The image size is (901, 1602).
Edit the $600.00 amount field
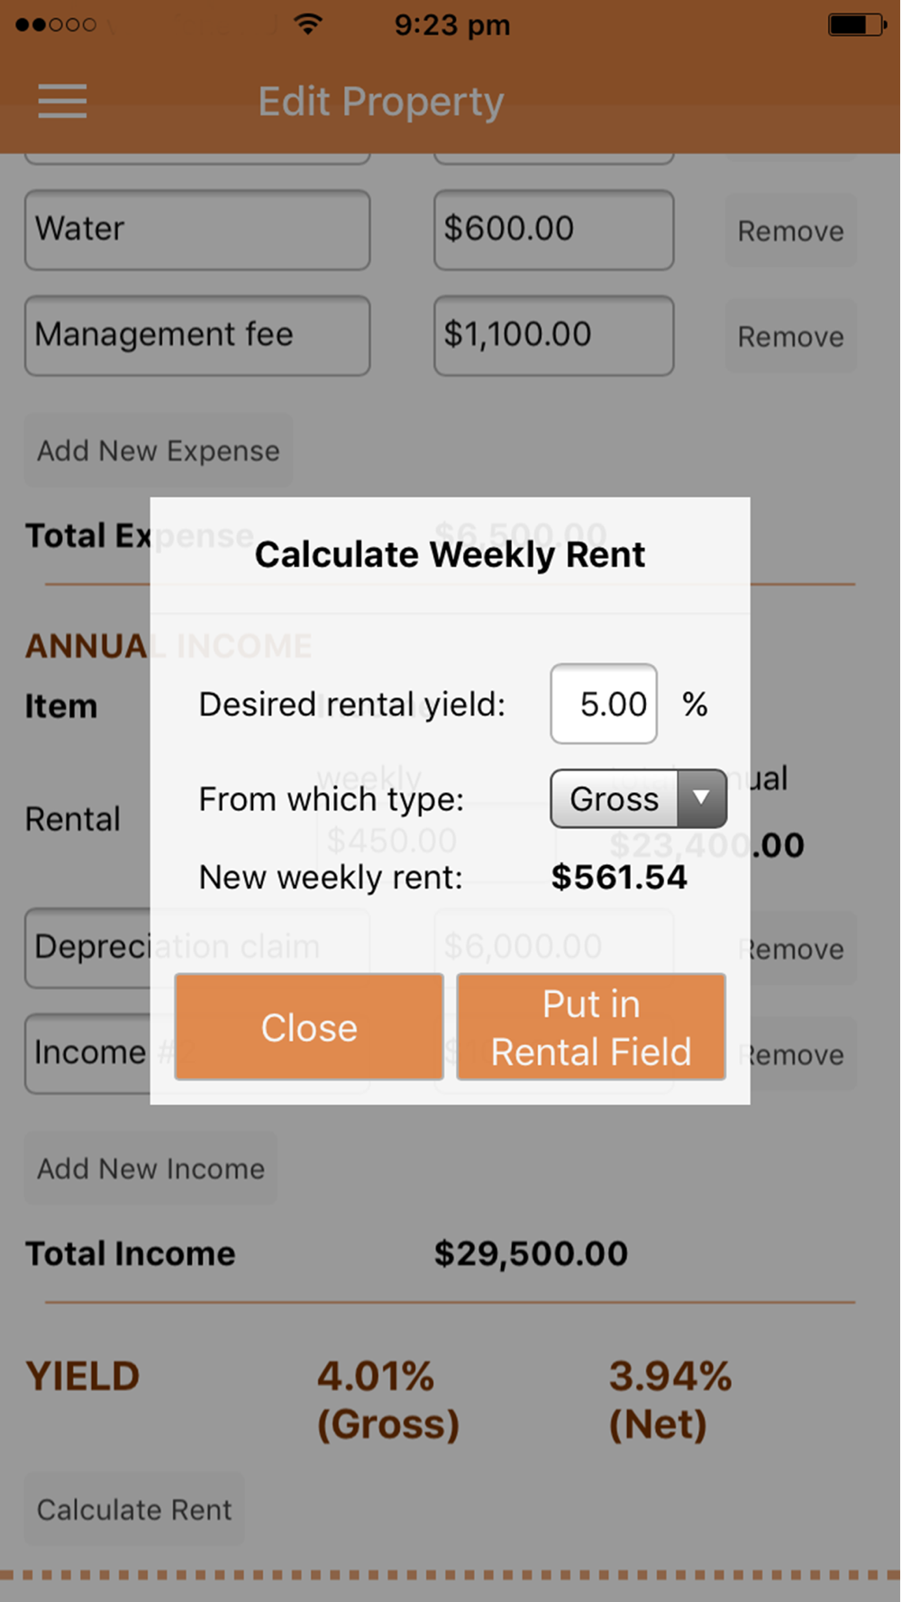click(554, 230)
